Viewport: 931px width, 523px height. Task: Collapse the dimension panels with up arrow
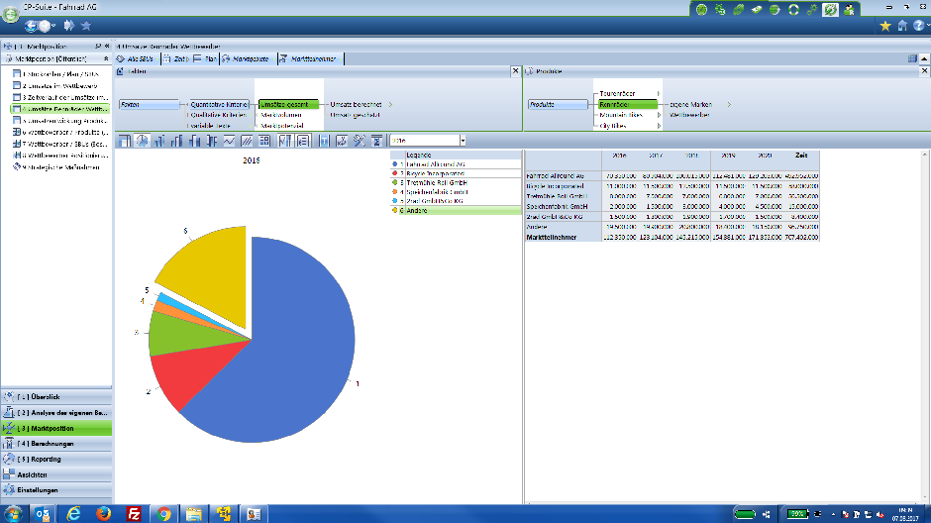click(x=924, y=58)
